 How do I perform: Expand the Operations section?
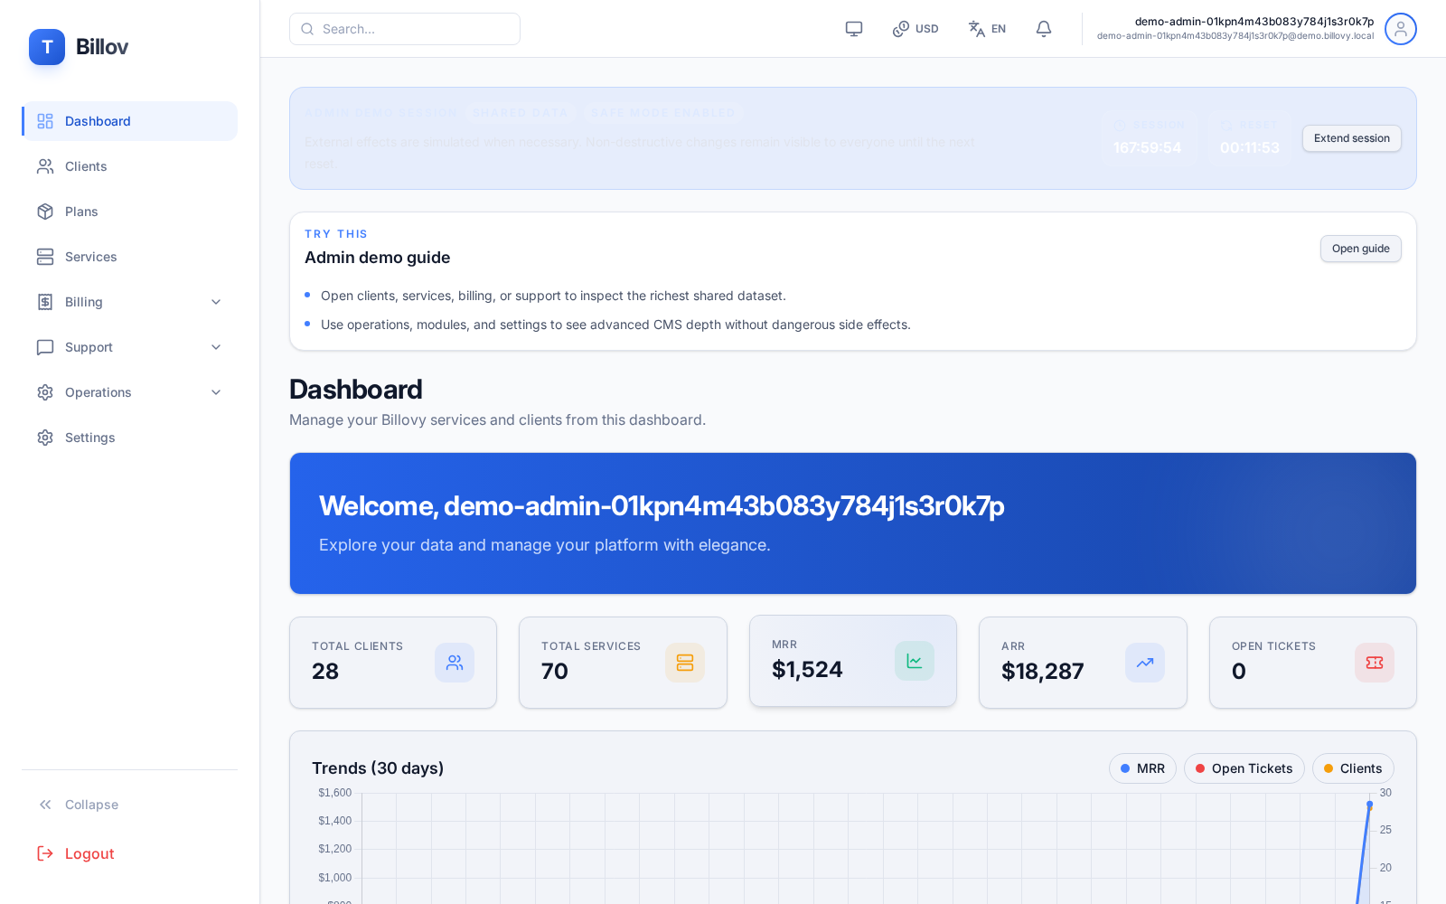pos(129,392)
